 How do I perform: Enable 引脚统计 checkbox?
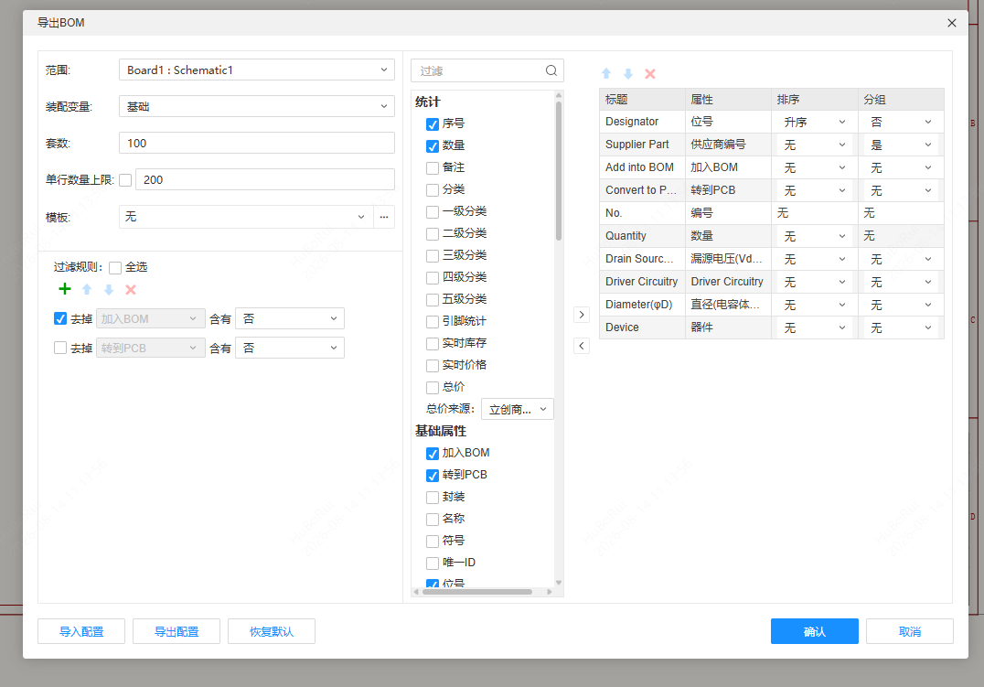(433, 322)
